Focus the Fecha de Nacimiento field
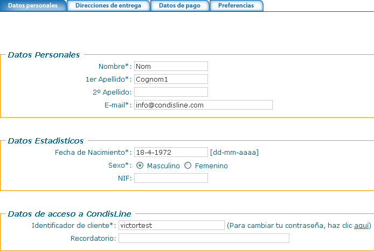The height and width of the screenshot is (251, 374). coord(171,152)
